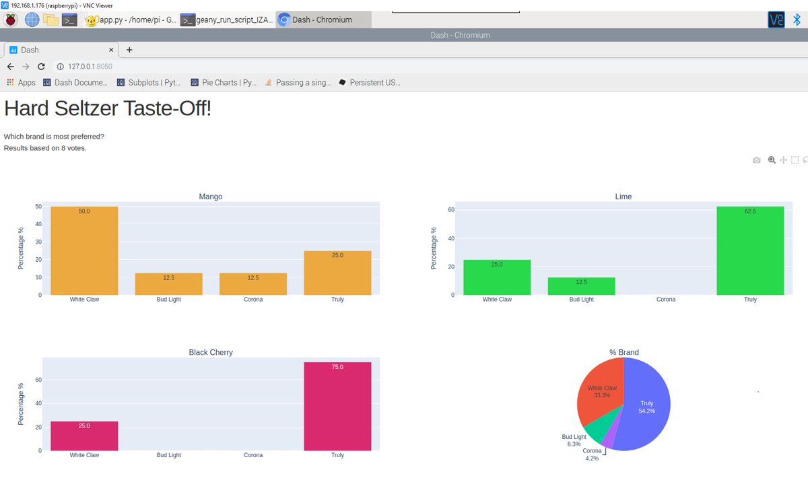Open a new browser tab
Viewport: 808px width, 482px height.
(129, 50)
